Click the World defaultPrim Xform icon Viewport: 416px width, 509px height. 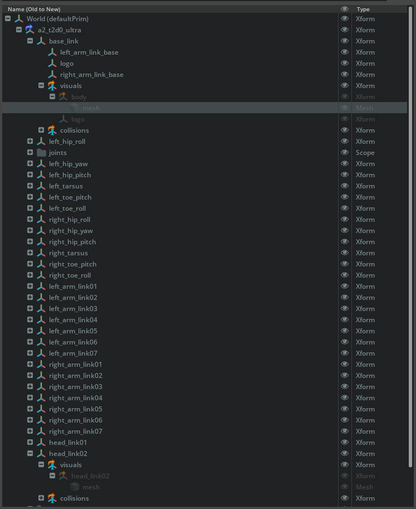click(19, 19)
